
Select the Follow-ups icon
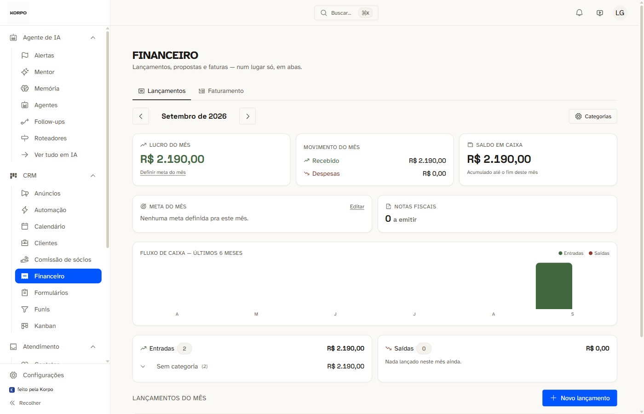pyautogui.click(x=25, y=121)
